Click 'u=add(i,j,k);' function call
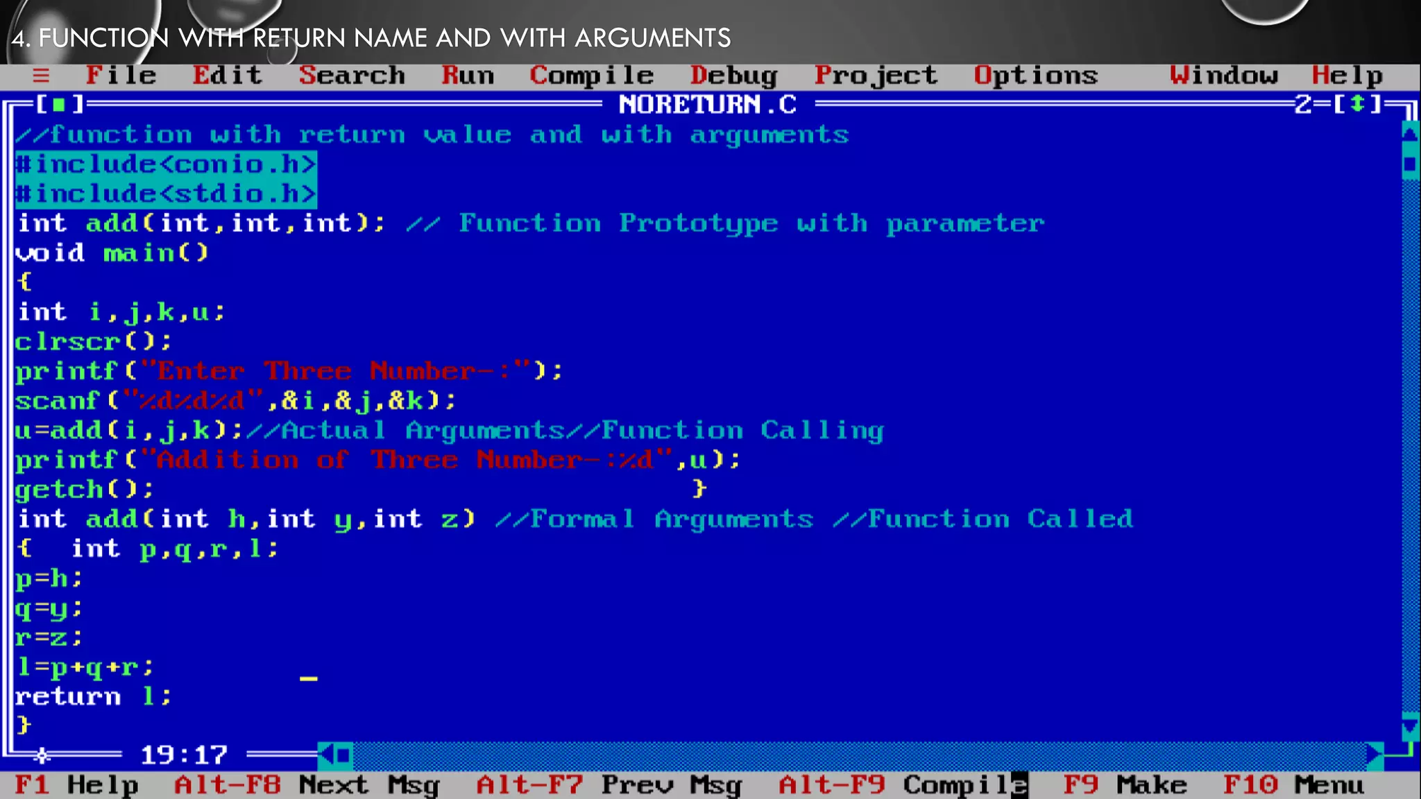Viewport: 1421px width, 799px height. point(129,431)
